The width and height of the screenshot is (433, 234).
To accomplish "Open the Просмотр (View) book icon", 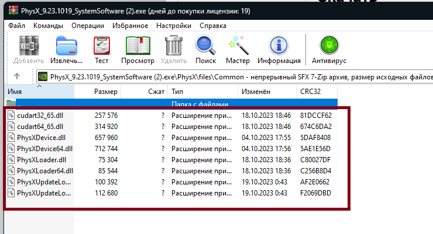I will tap(138, 46).
